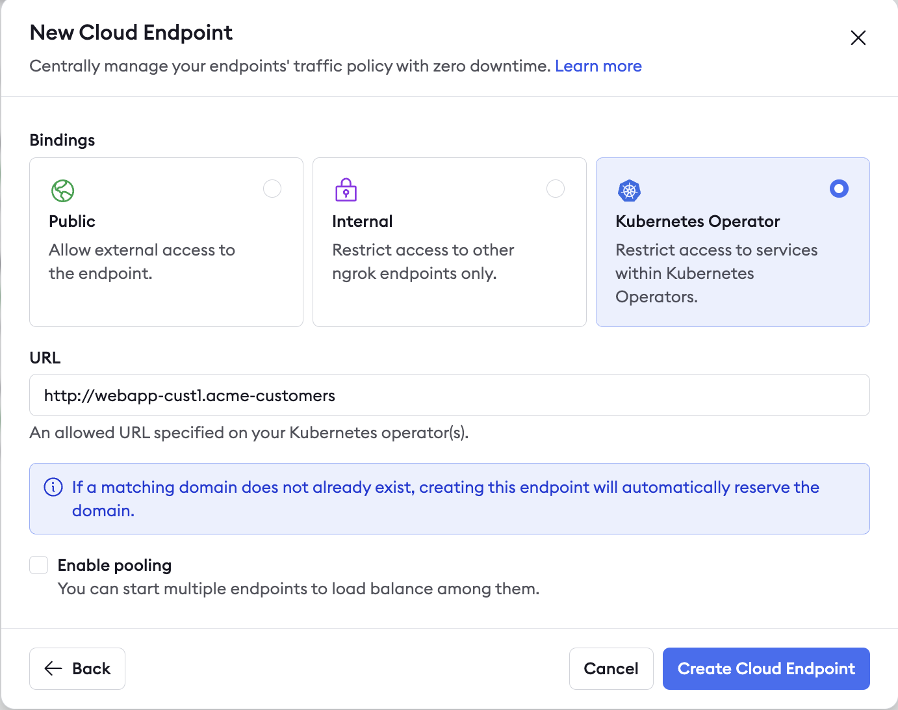The image size is (898, 710).
Task: Click the green globe Public icon
Action: [63, 191]
